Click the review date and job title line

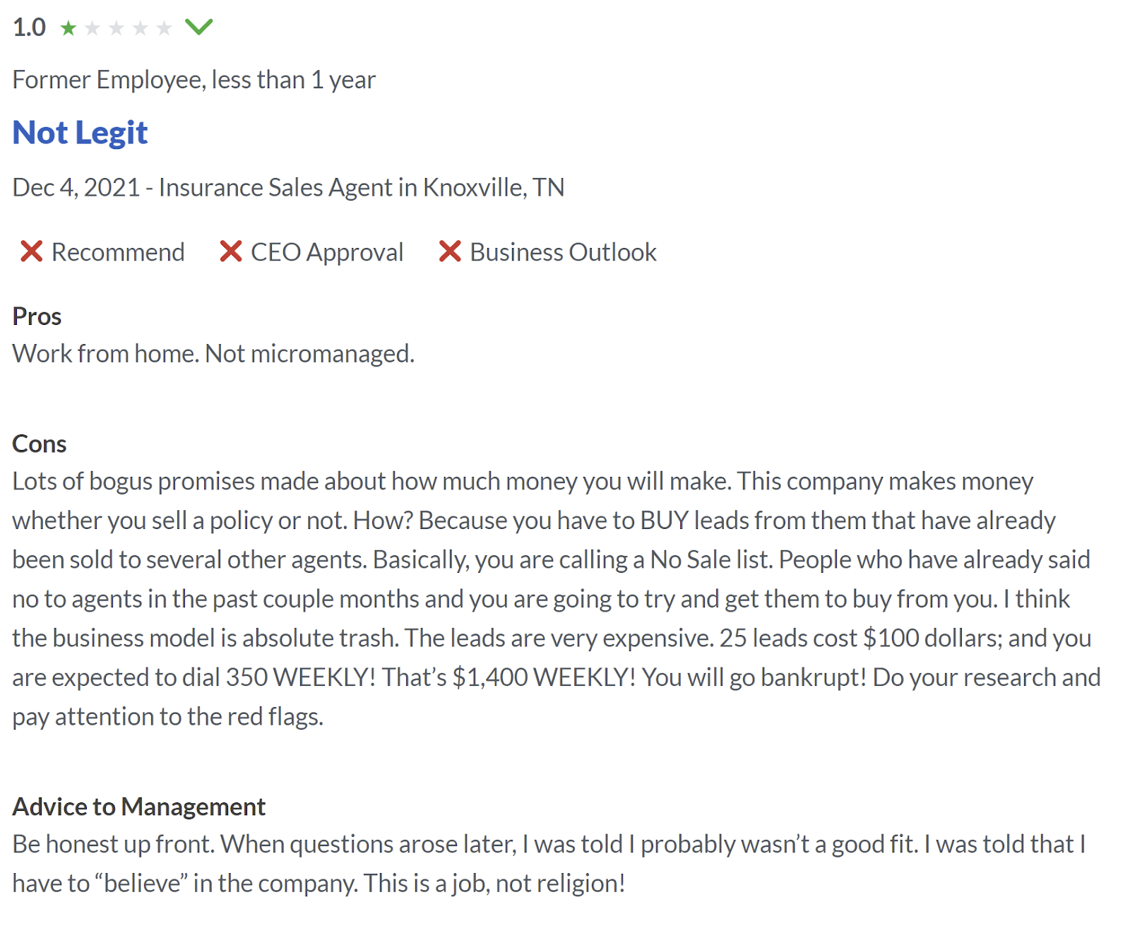click(x=288, y=187)
